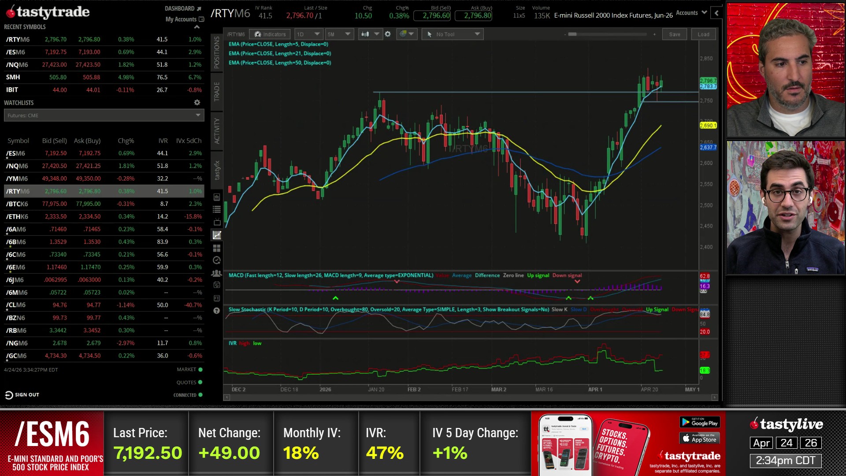Open the grid layout sidebar icon
This screenshot has height=476, width=846.
pyautogui.click(x=217, y=248)
